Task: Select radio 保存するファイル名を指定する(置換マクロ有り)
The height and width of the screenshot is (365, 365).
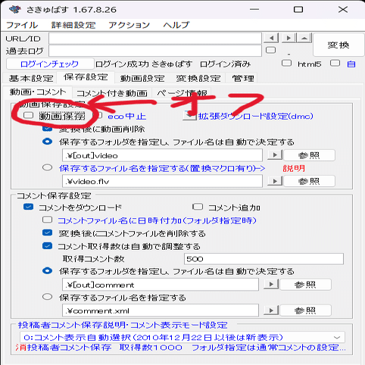Action: pyautogui.click(x=47, y=167)
